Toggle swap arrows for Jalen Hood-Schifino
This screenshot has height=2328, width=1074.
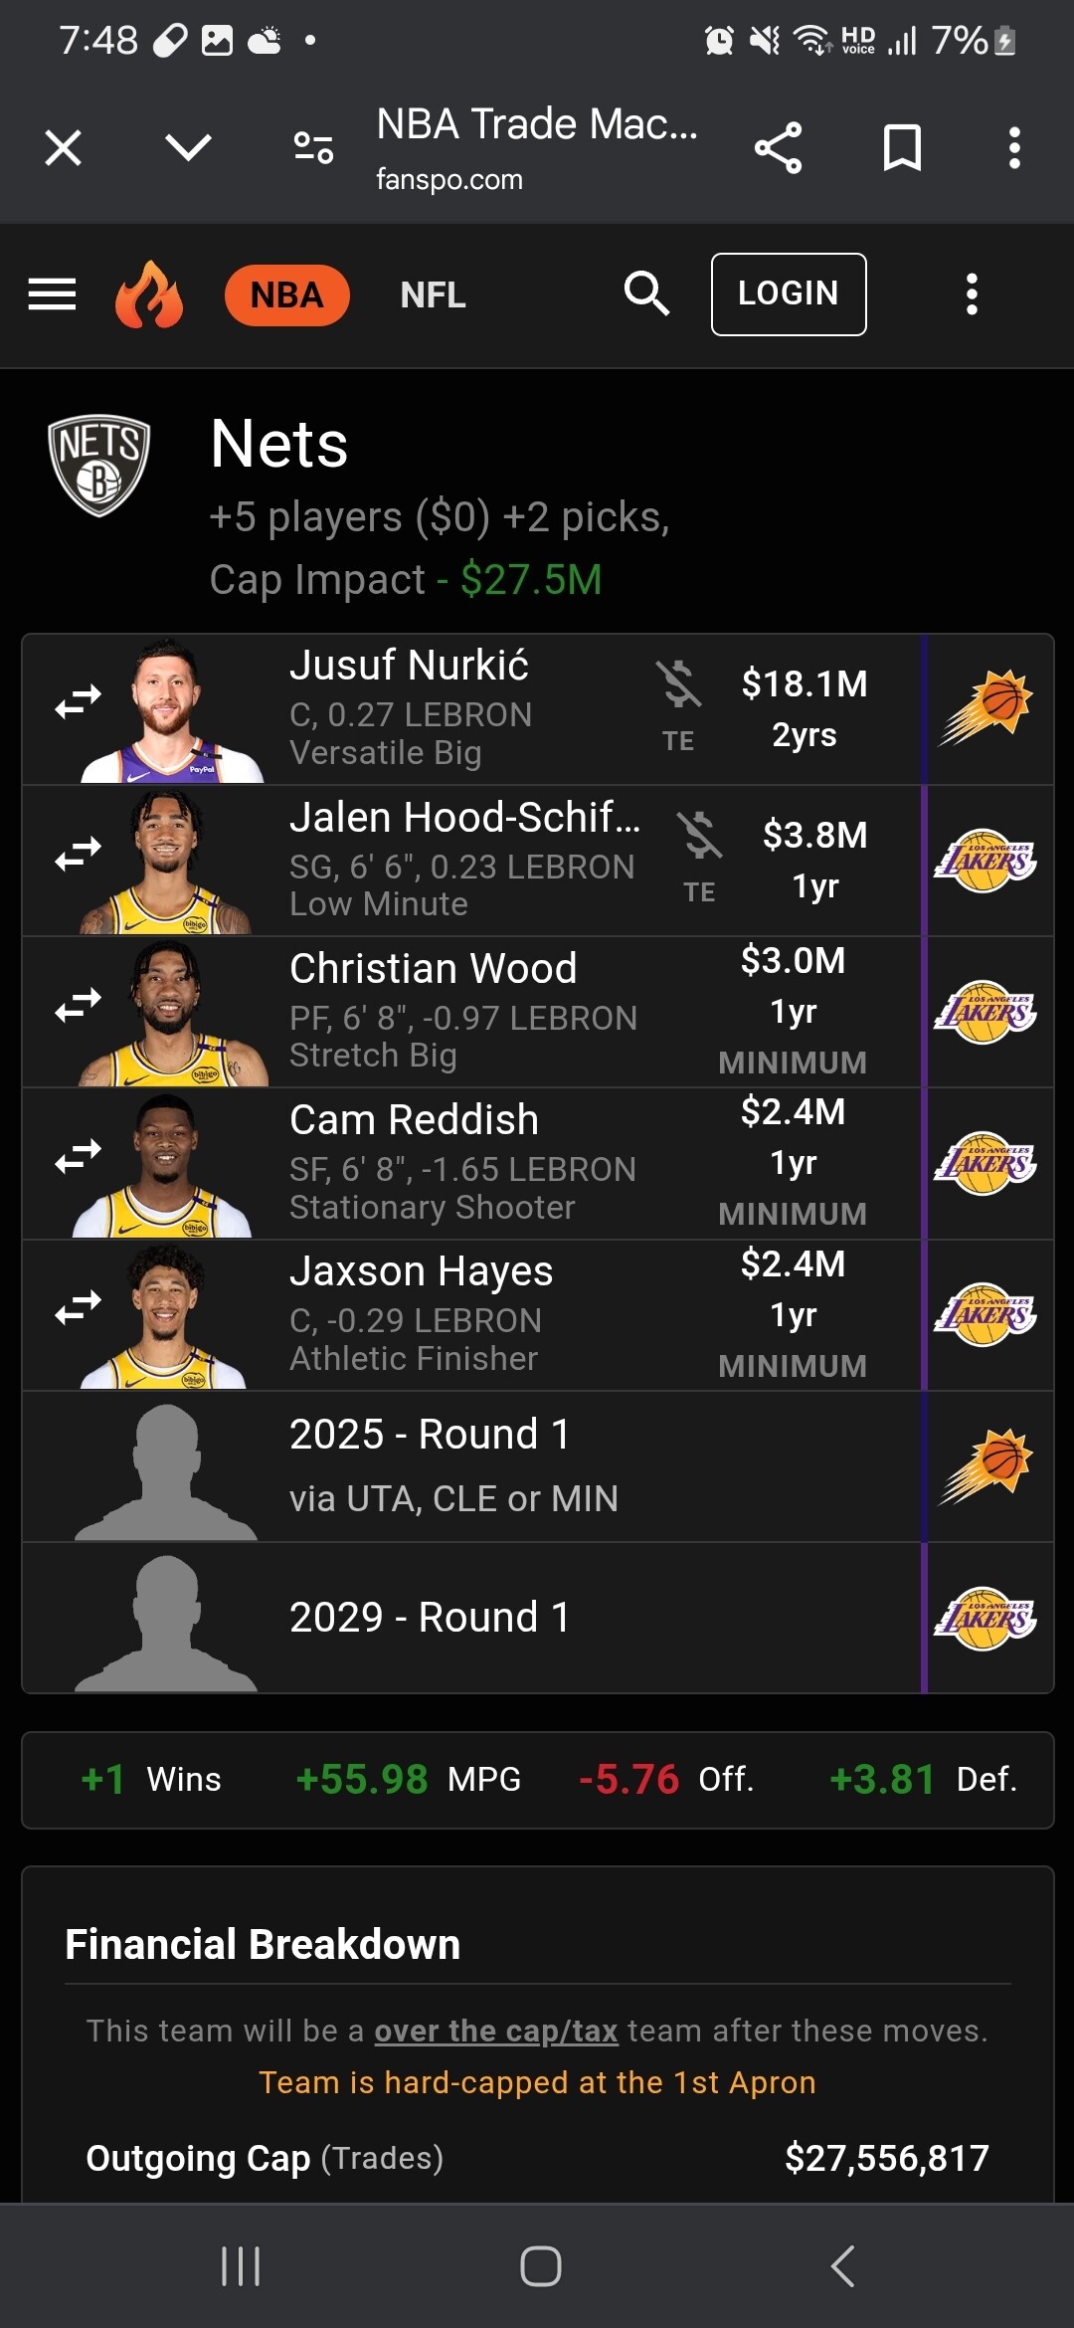[78, 854]
